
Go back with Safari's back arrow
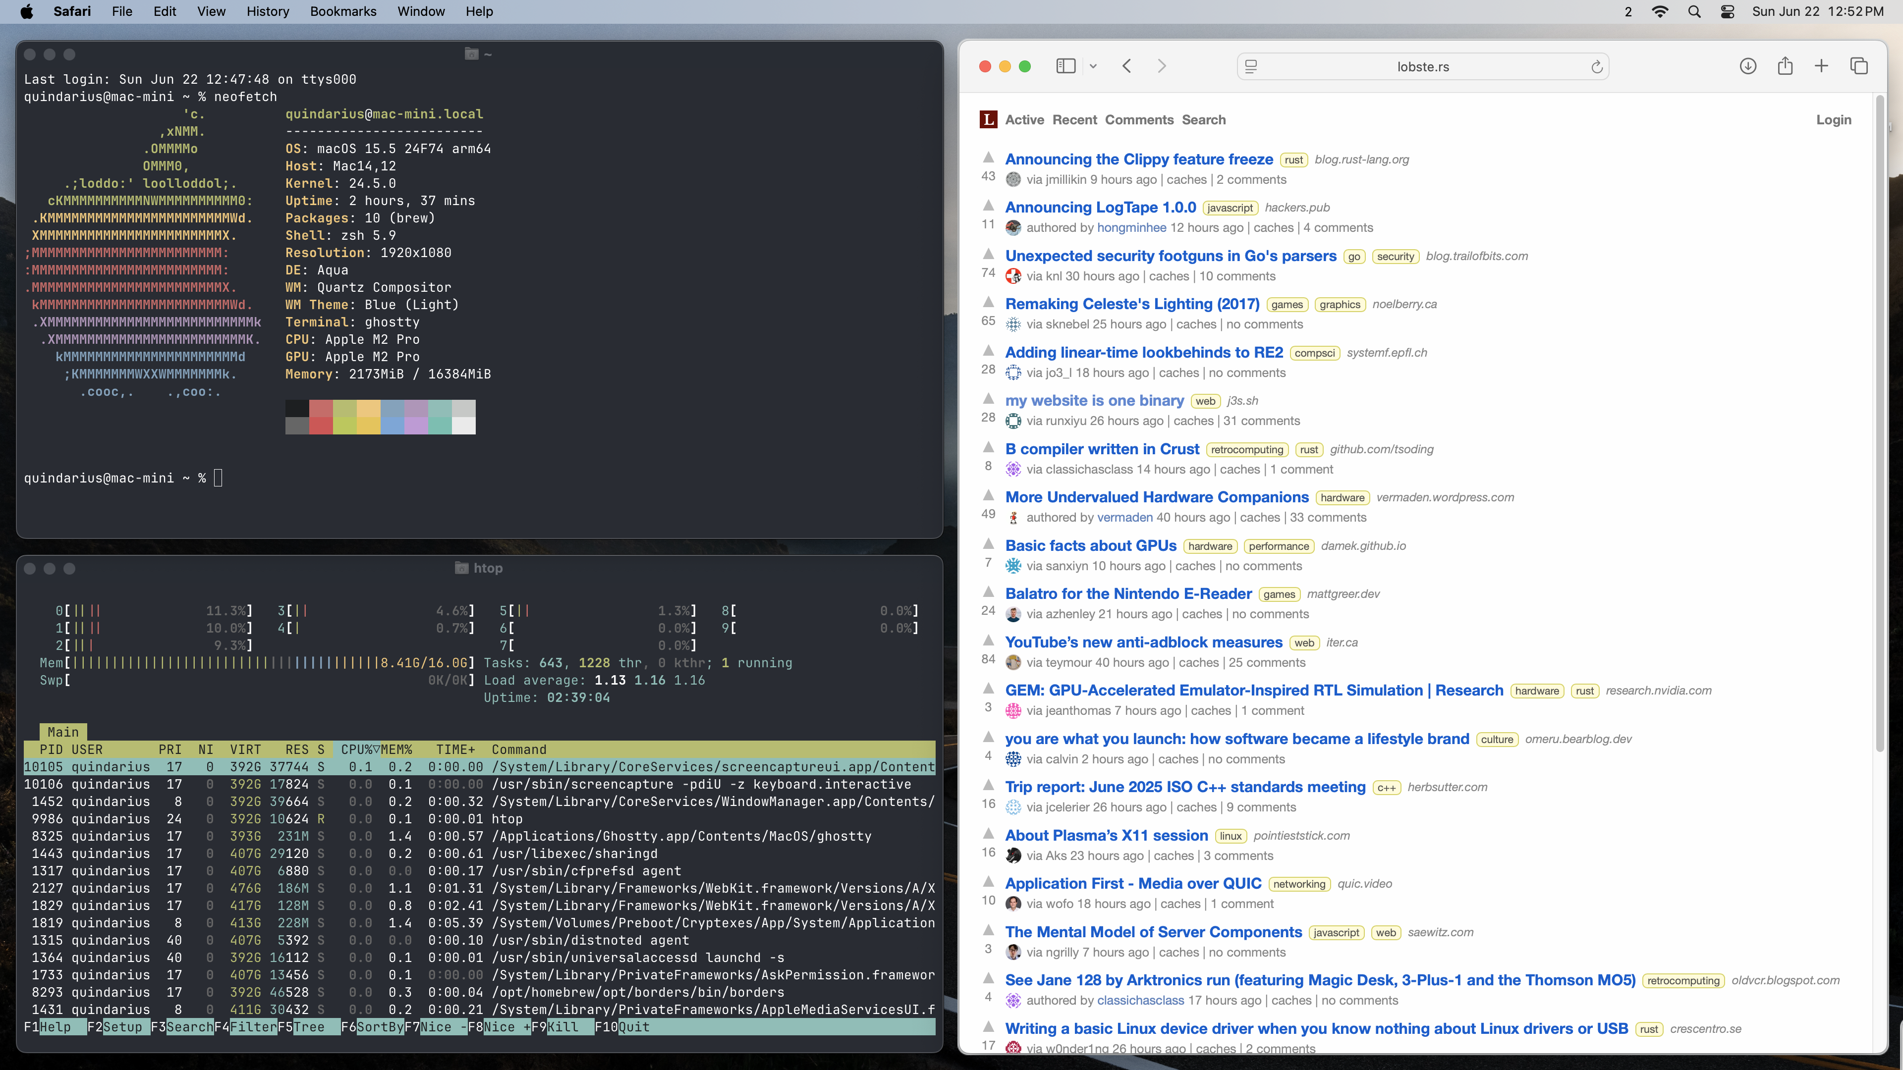tap(1126, 66)
